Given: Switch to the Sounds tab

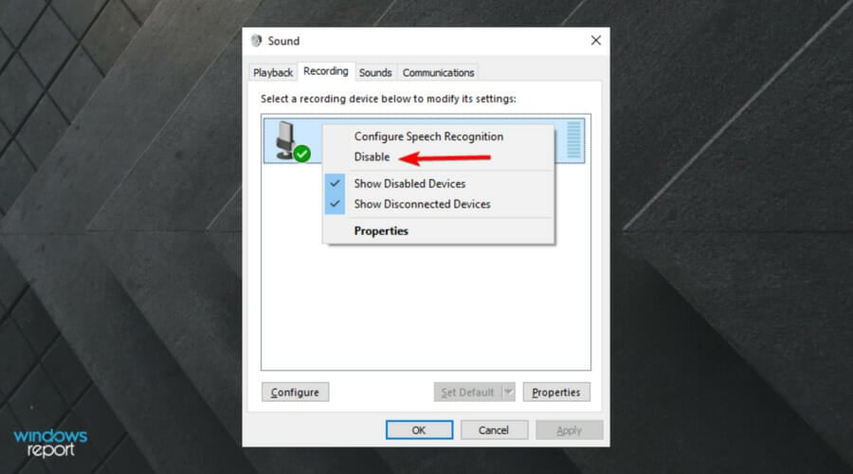Looking at the screenshot, I should [x=375, y=72].
